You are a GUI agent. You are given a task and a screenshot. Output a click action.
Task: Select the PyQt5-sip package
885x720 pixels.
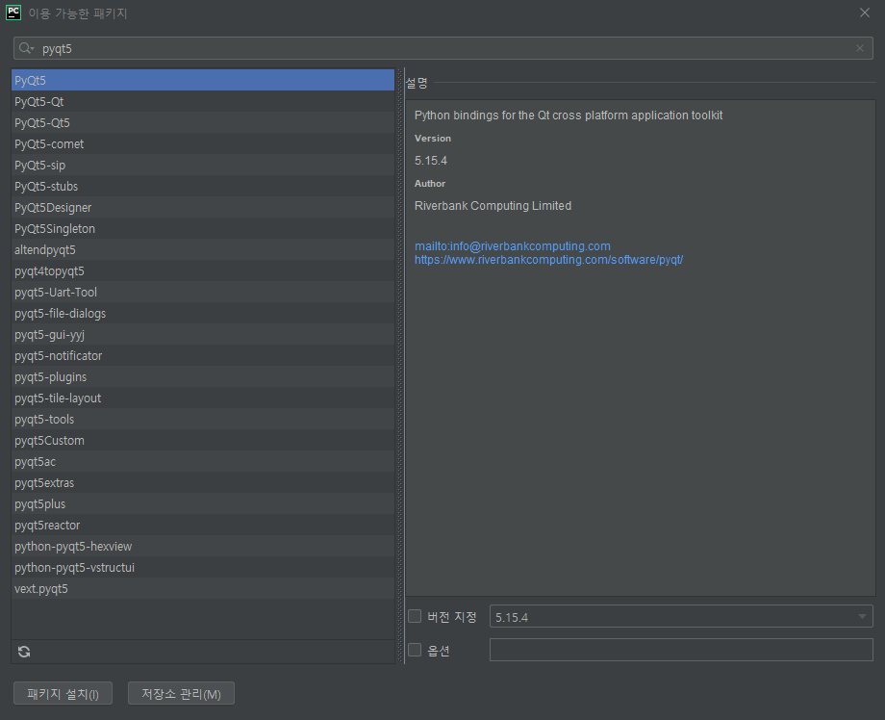[203, 165]
